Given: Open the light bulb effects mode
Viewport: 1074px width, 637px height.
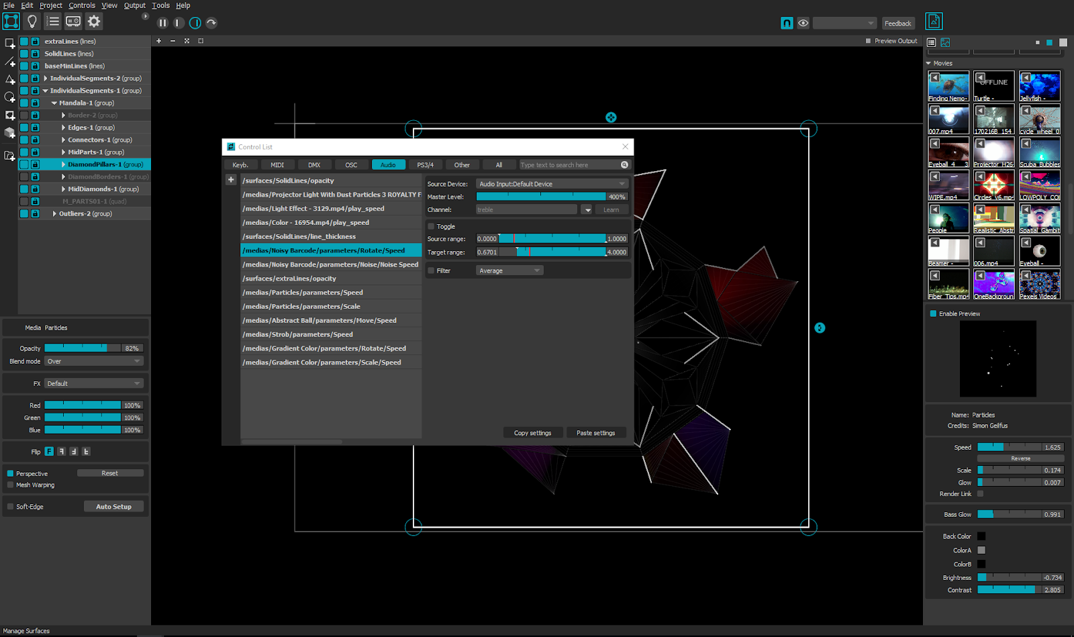Looking at the screenshot, I should [32, 21].
